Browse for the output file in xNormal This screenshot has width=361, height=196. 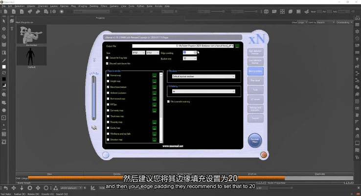click(x=237, y=46)
